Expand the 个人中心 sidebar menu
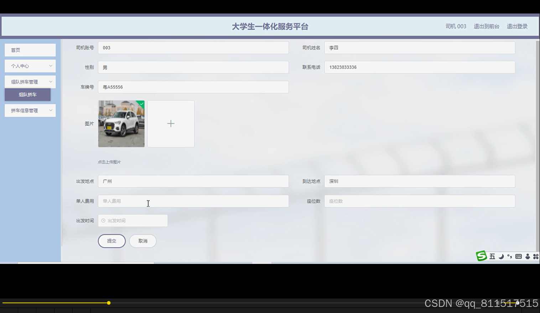Screen dimensions: 540x313 (x=30, y=66)
